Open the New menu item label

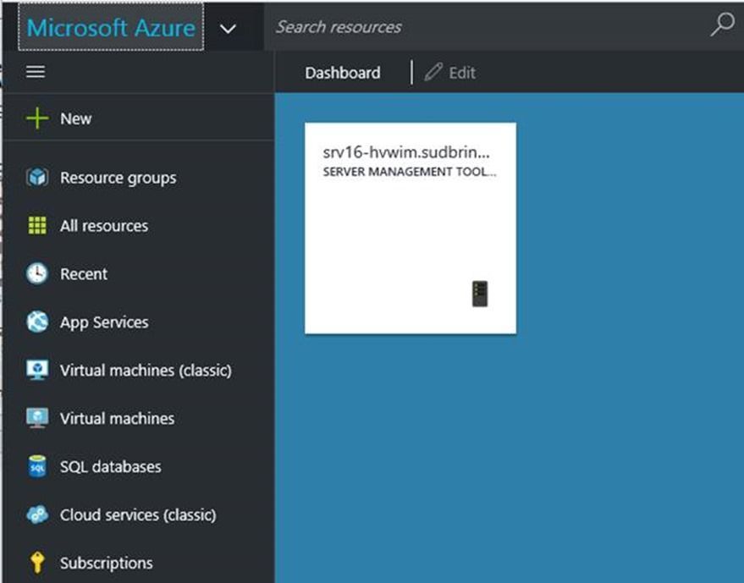tap(76, 118)
